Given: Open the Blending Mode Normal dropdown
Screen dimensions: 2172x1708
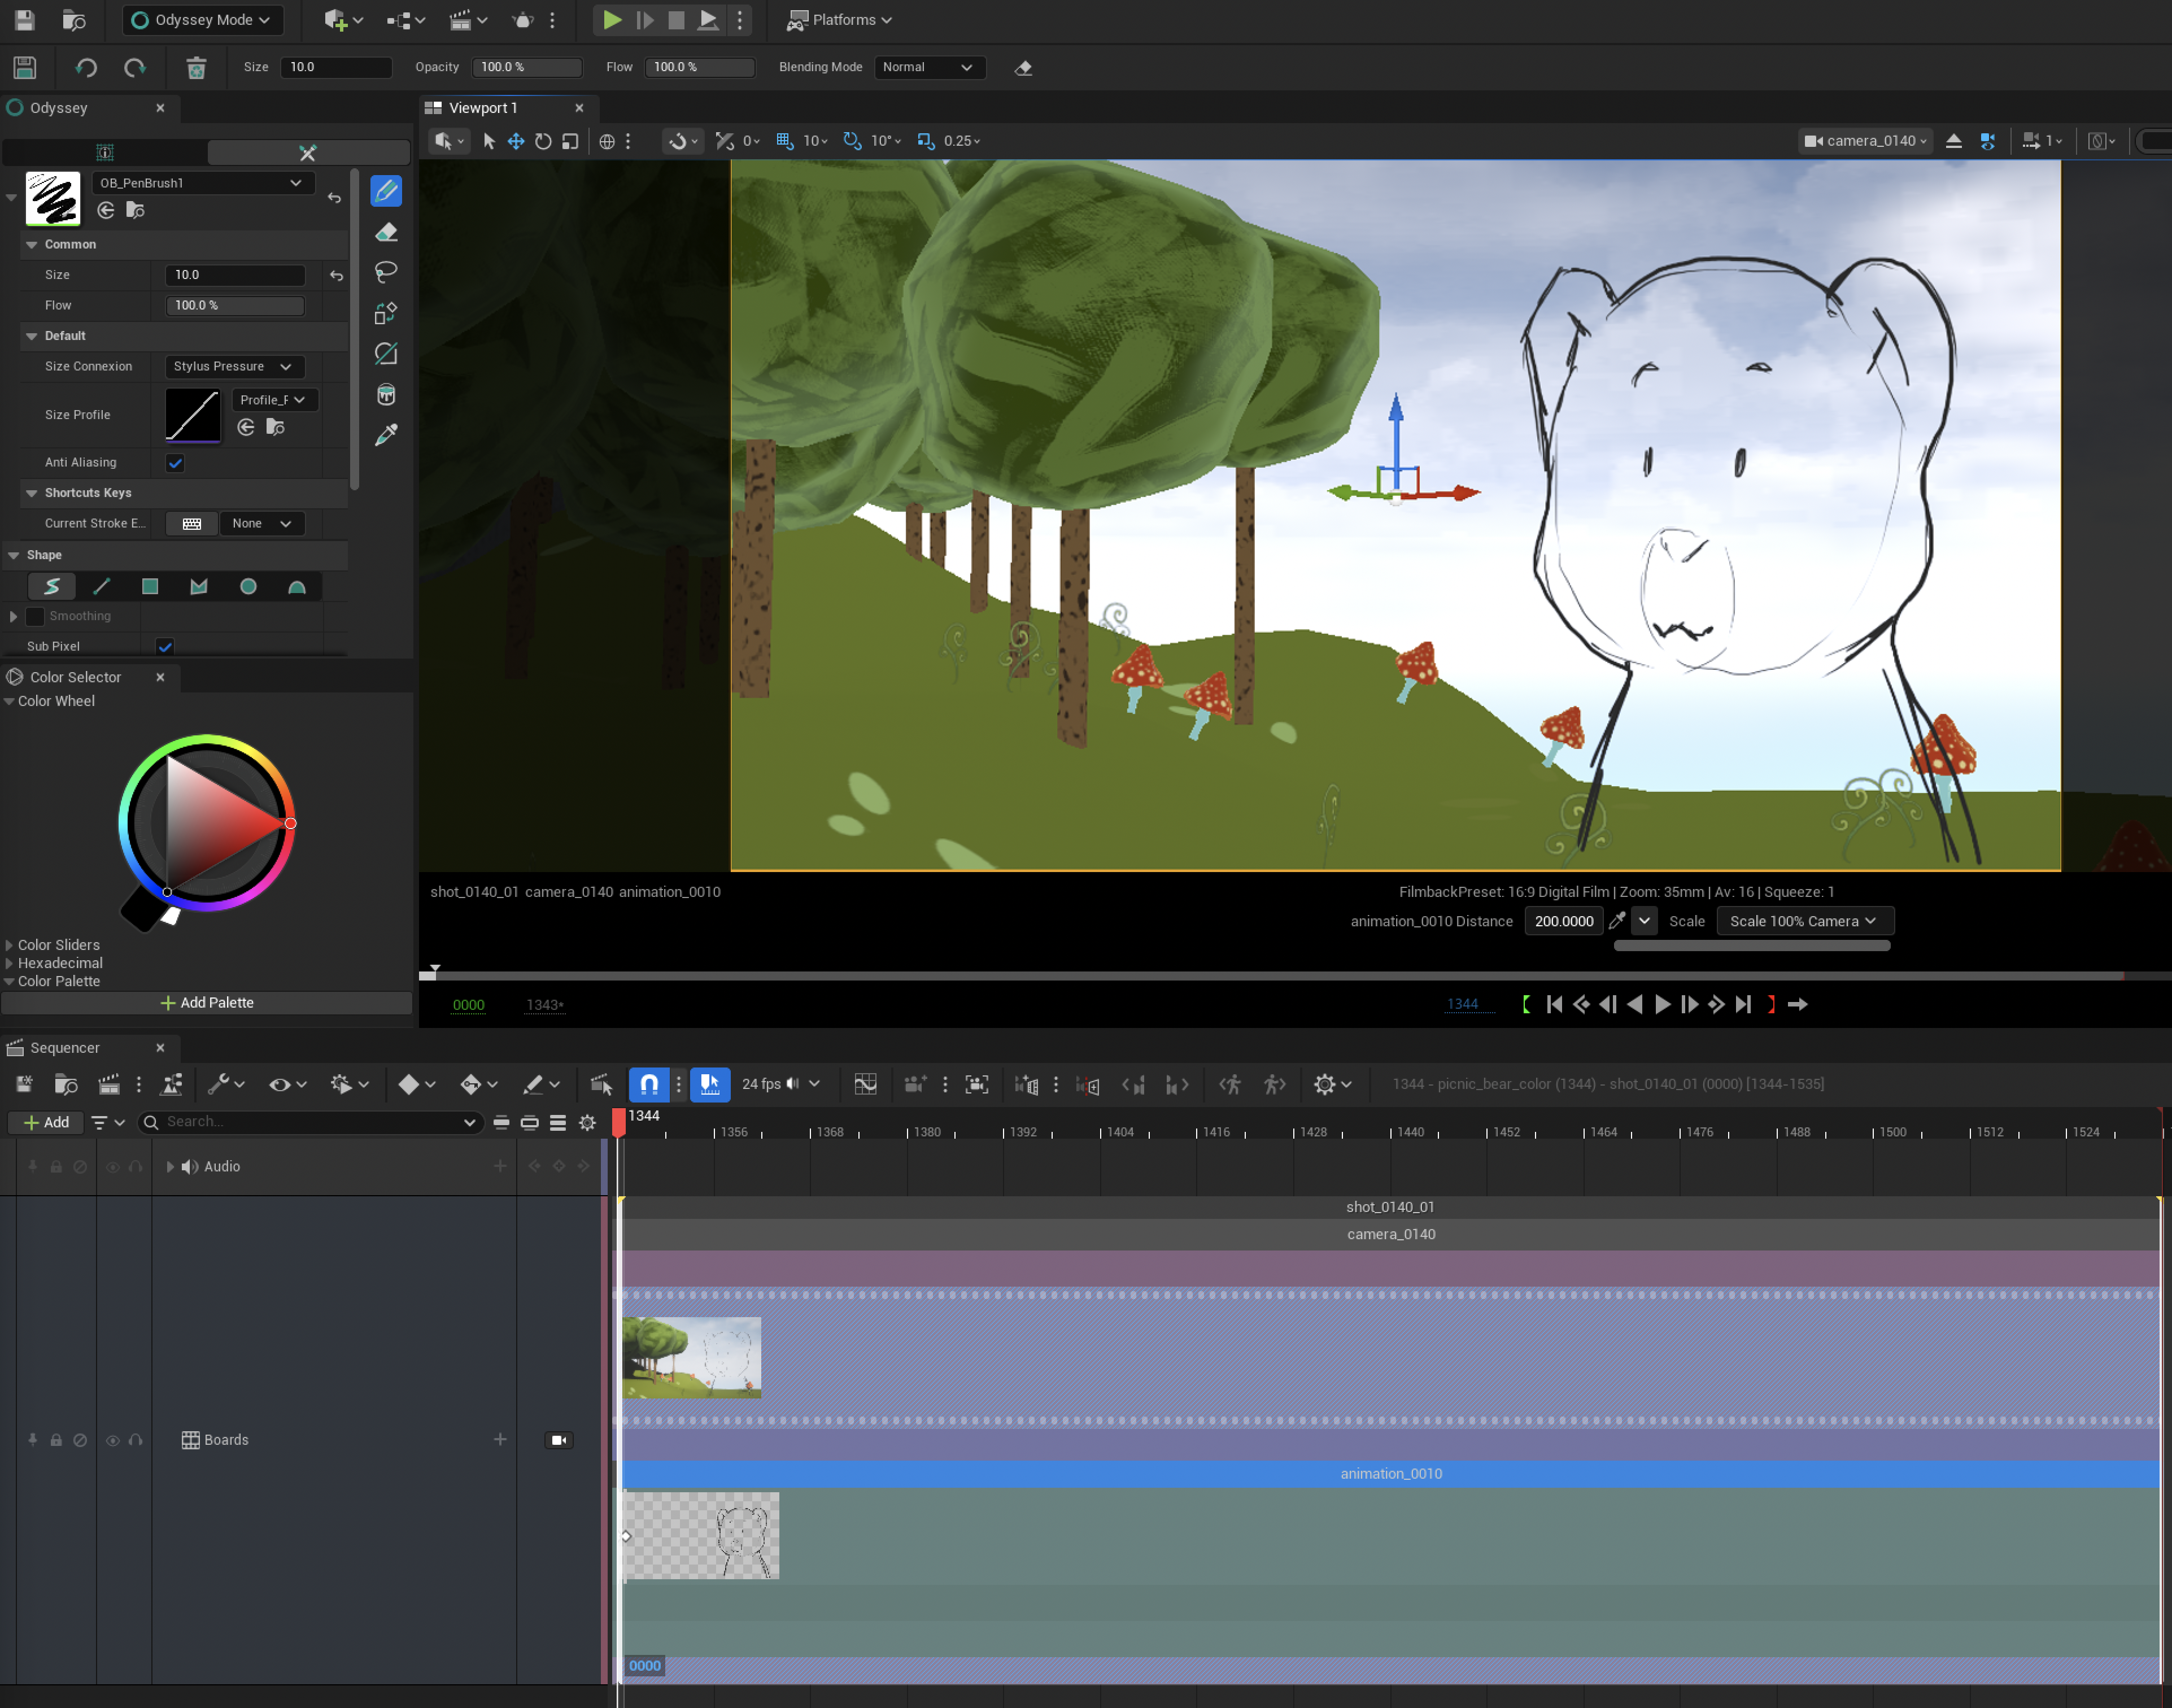Looking at the screenshot, I should (928, 67).
